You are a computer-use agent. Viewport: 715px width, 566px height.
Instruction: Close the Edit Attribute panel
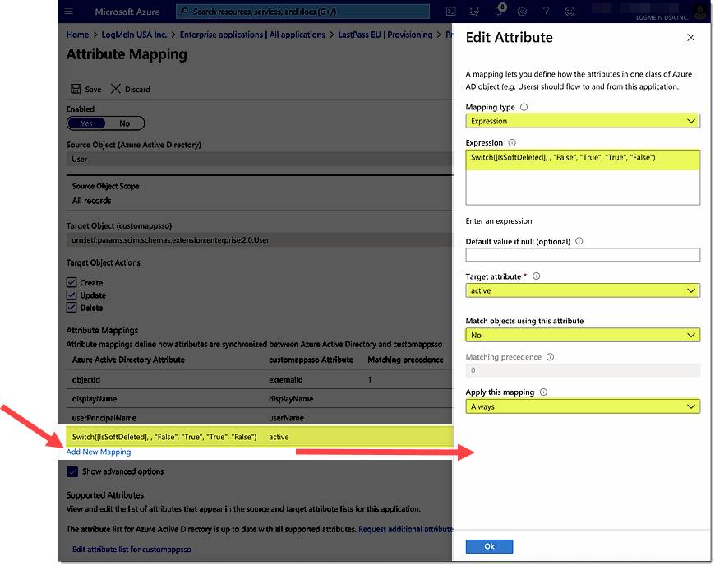point(691,37)
